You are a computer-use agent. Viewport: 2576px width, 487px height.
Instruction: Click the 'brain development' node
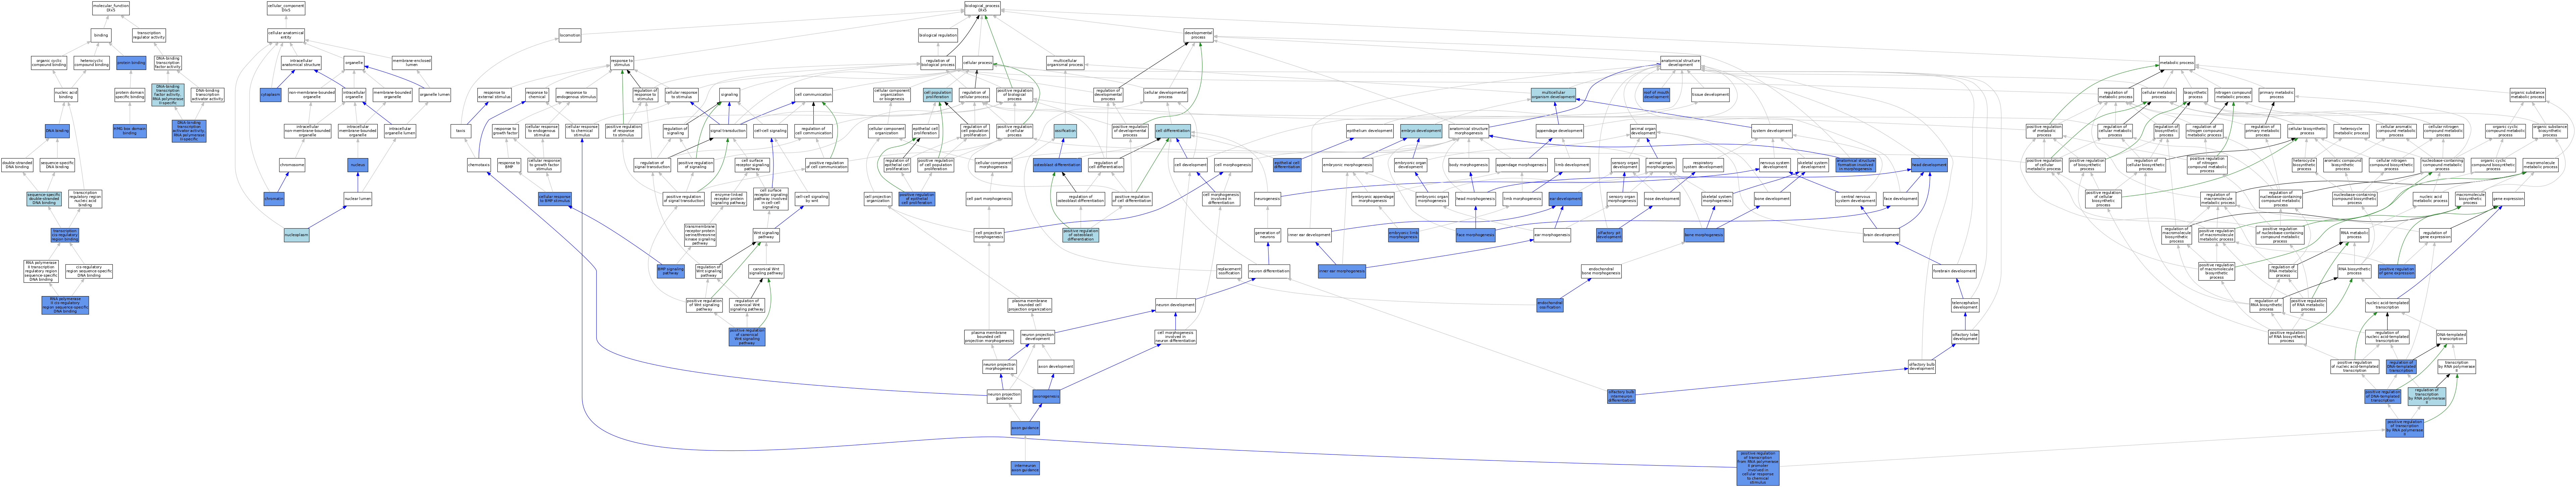pyautogui.click(x=1881, y=235)
